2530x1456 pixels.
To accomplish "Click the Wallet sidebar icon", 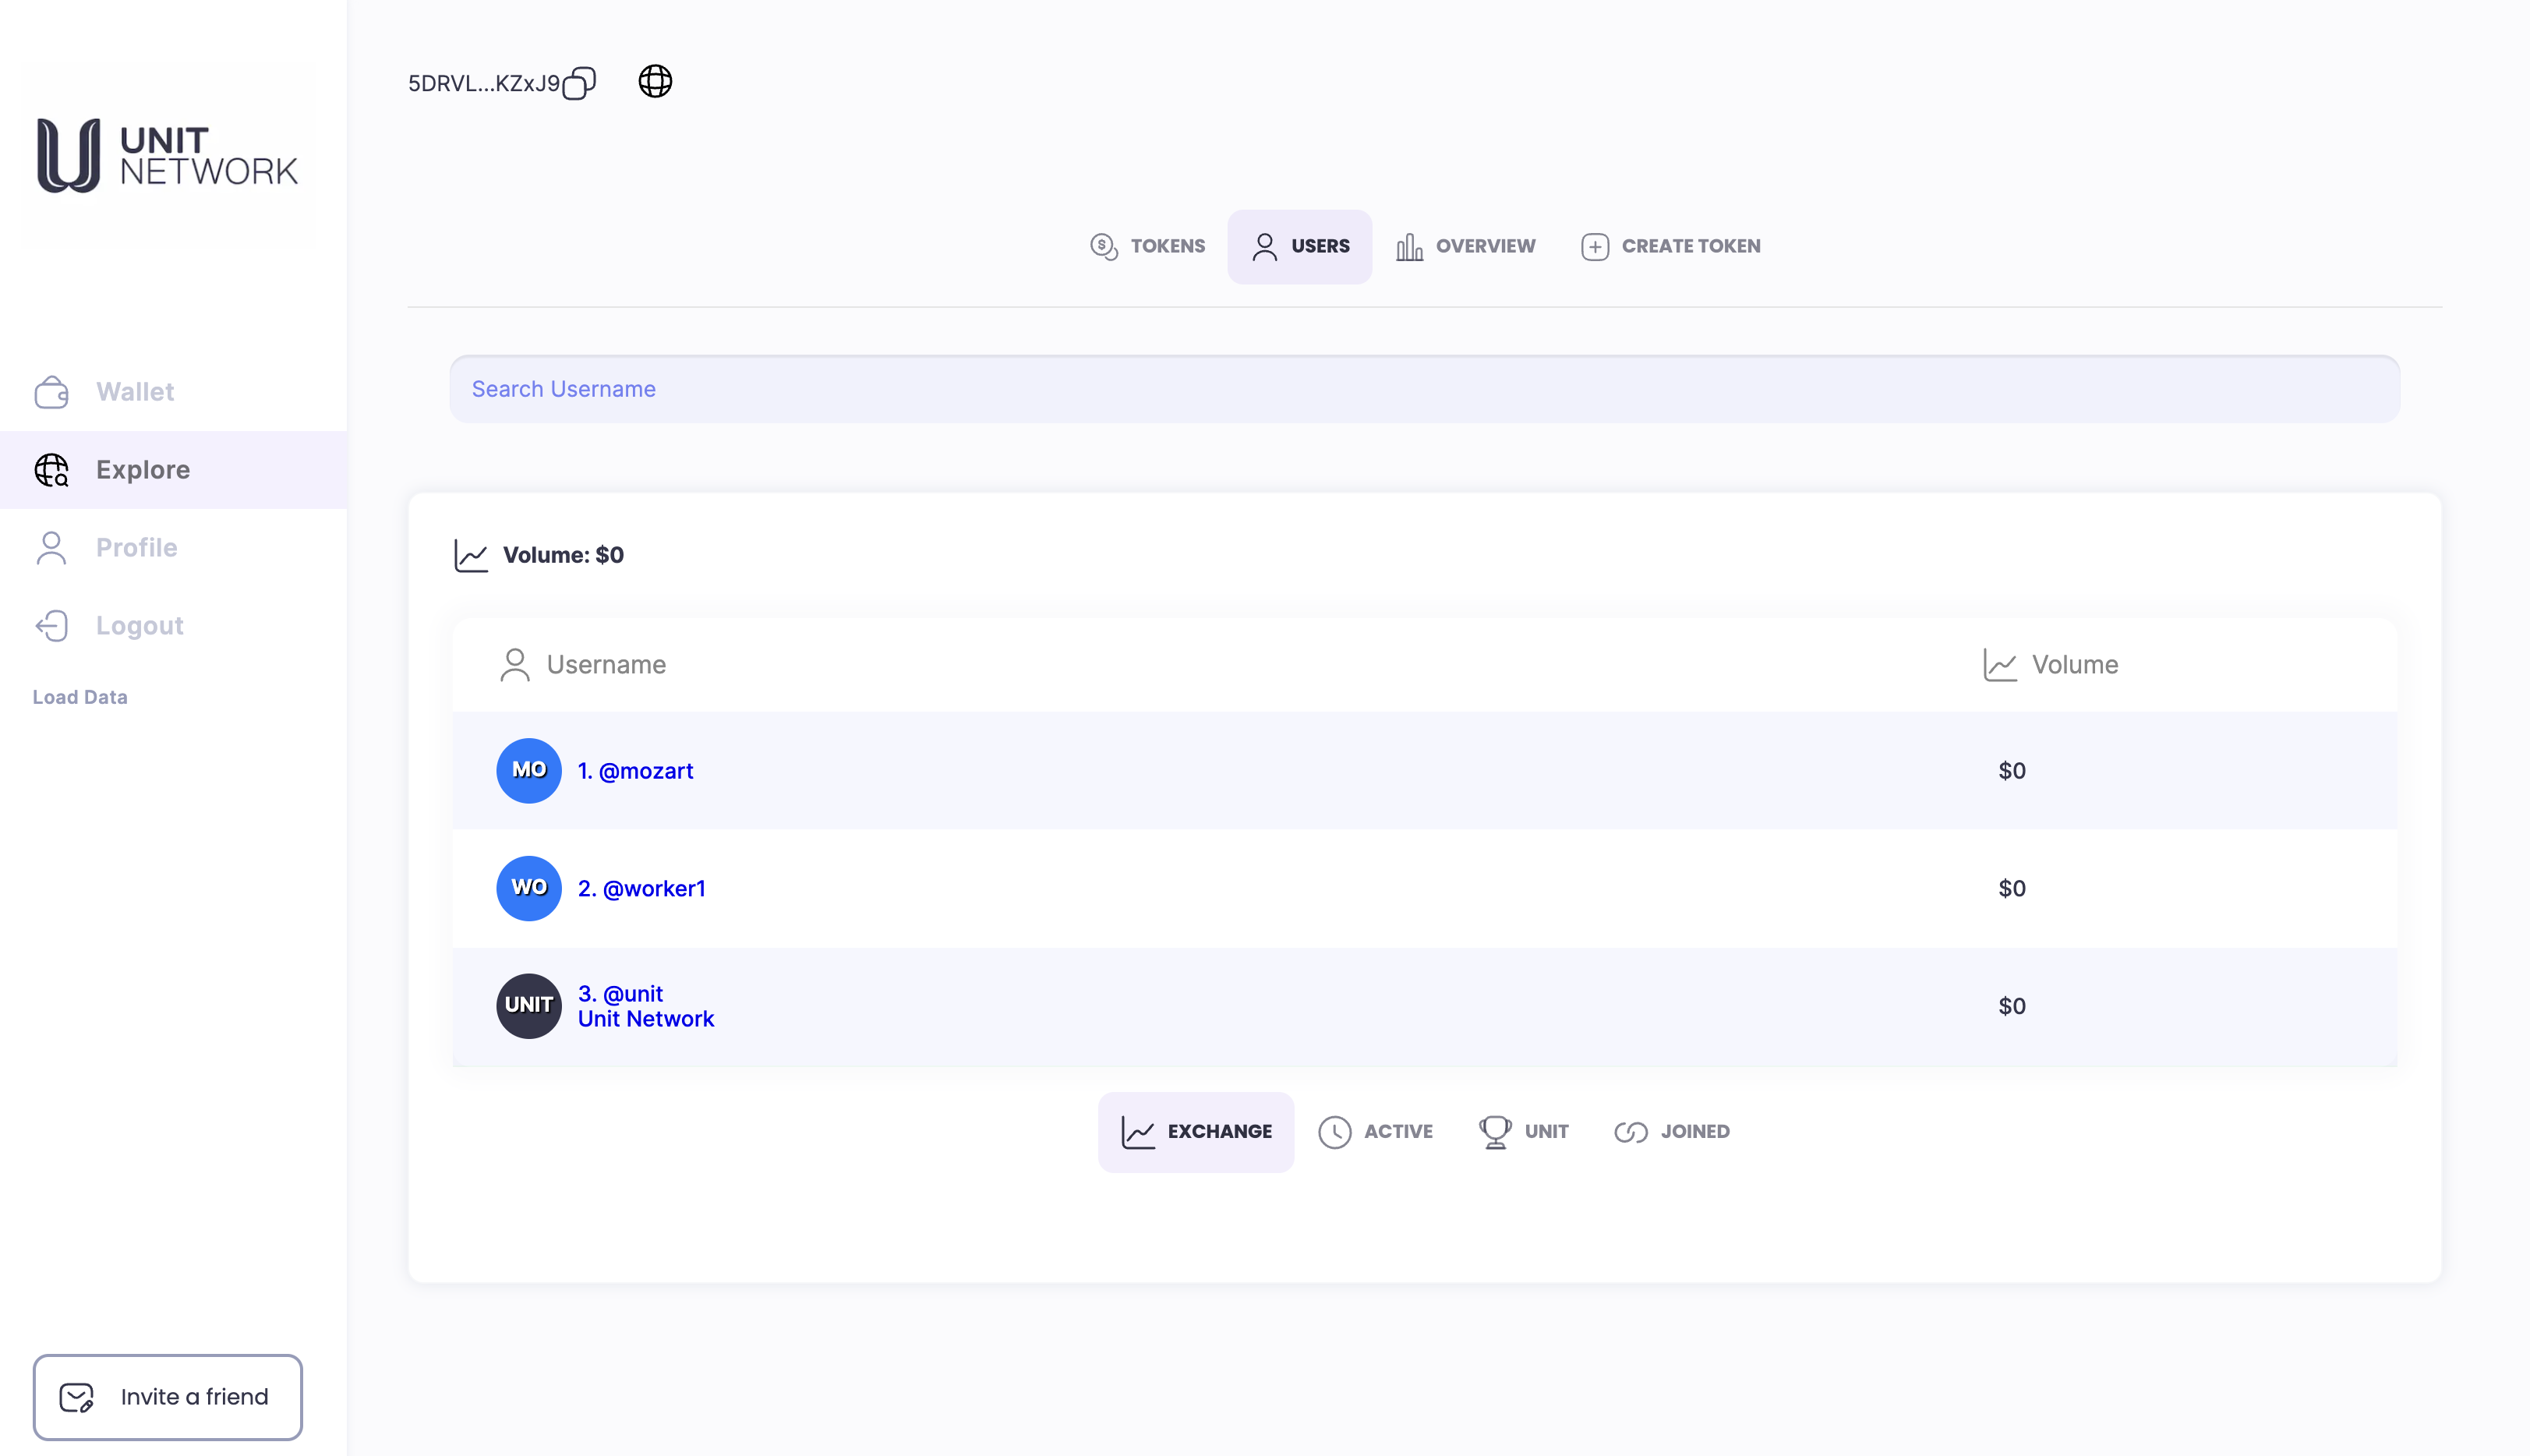I will coord(51,392).
